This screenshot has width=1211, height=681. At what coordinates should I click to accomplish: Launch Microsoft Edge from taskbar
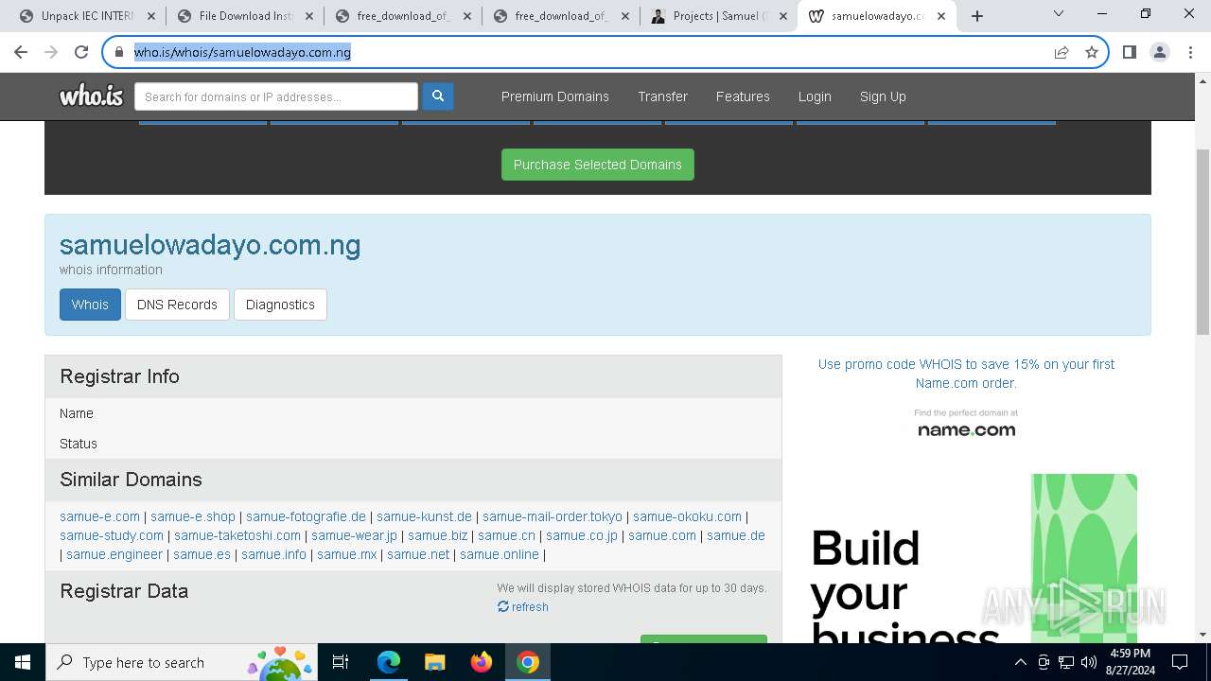tap(388, 662)
